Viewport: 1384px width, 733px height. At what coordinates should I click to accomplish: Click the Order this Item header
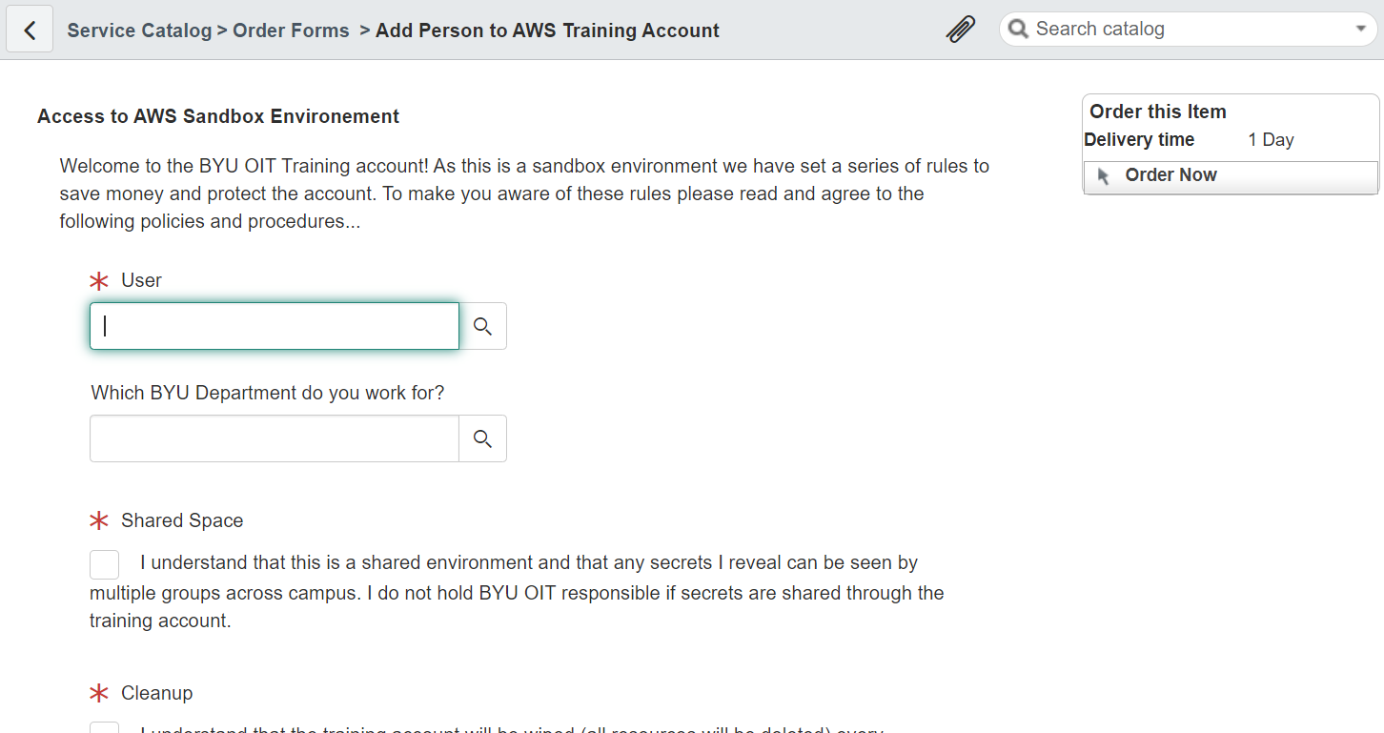(x=1158, y=112)
